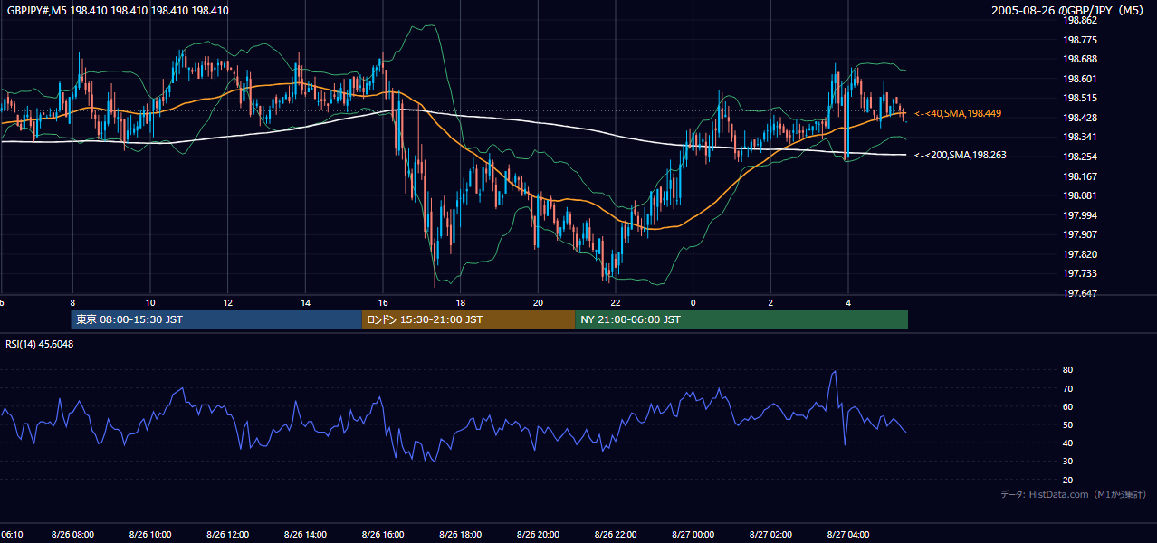Click price level 198.254 on the axis
This screenshot has height=543, width=1157.
click(1080, 157)
